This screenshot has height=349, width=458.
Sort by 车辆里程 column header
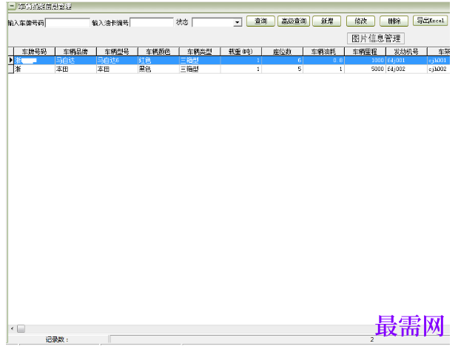tap(365, 52)
